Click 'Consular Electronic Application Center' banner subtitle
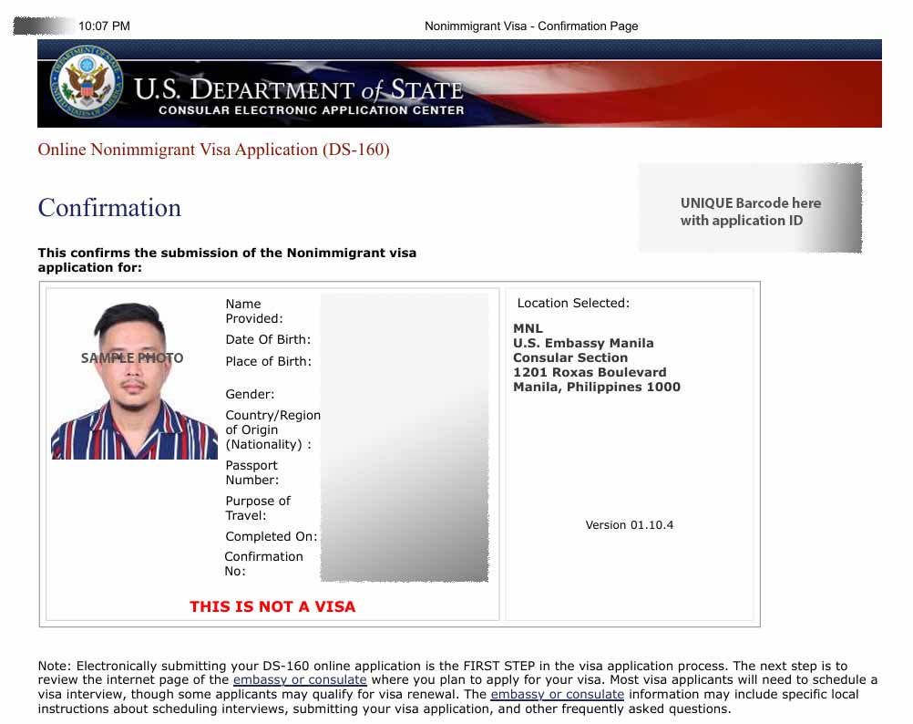 (x=311, y=110)
